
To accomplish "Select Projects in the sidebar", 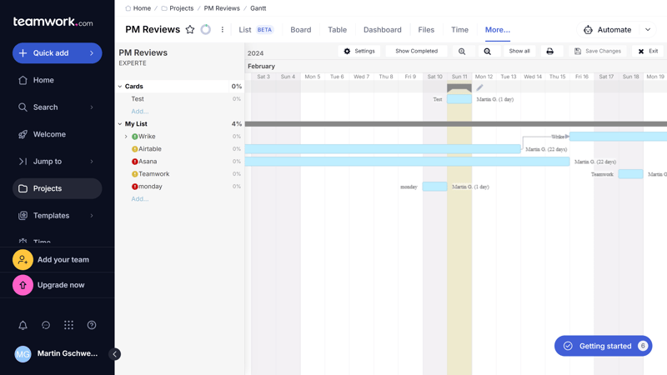I will [x=57, y=188].
